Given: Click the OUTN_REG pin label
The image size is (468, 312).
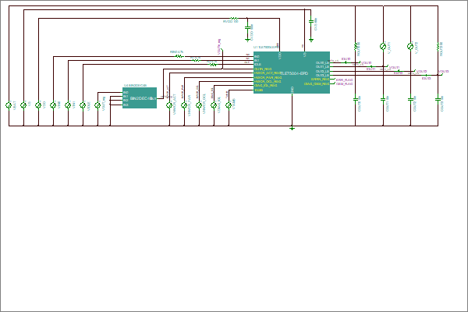Looking at the screenshot, I should (x=263, y=69).
